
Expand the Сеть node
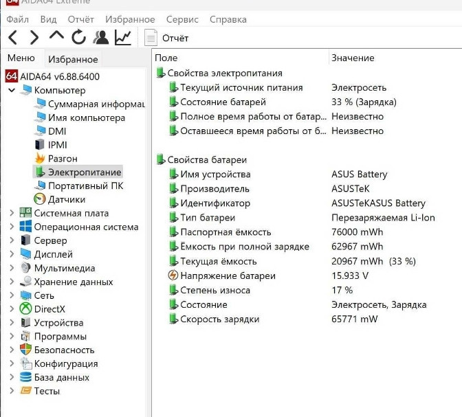click(12, 295)
